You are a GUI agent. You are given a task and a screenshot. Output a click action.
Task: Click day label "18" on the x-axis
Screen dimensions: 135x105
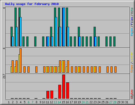coord(75,102)
